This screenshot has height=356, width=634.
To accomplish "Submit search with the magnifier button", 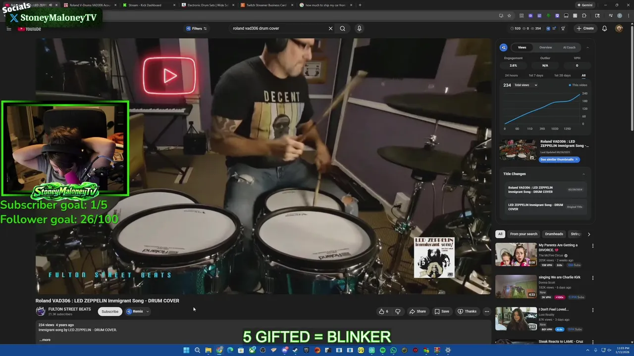I will [x=342, y=28].
